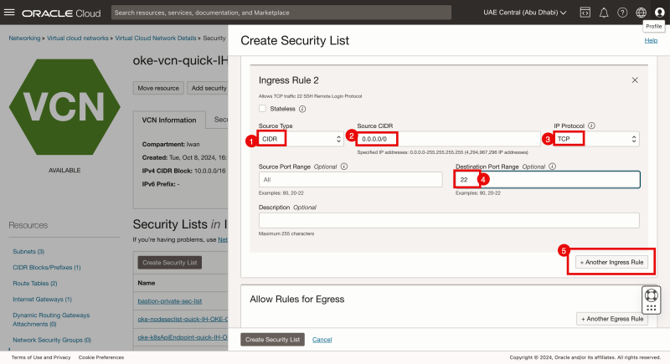Enable the Stateless checkbox

click(263, 109)
